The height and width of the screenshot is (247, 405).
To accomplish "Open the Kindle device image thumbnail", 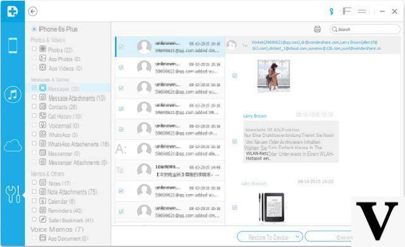I will pos(272,207).
